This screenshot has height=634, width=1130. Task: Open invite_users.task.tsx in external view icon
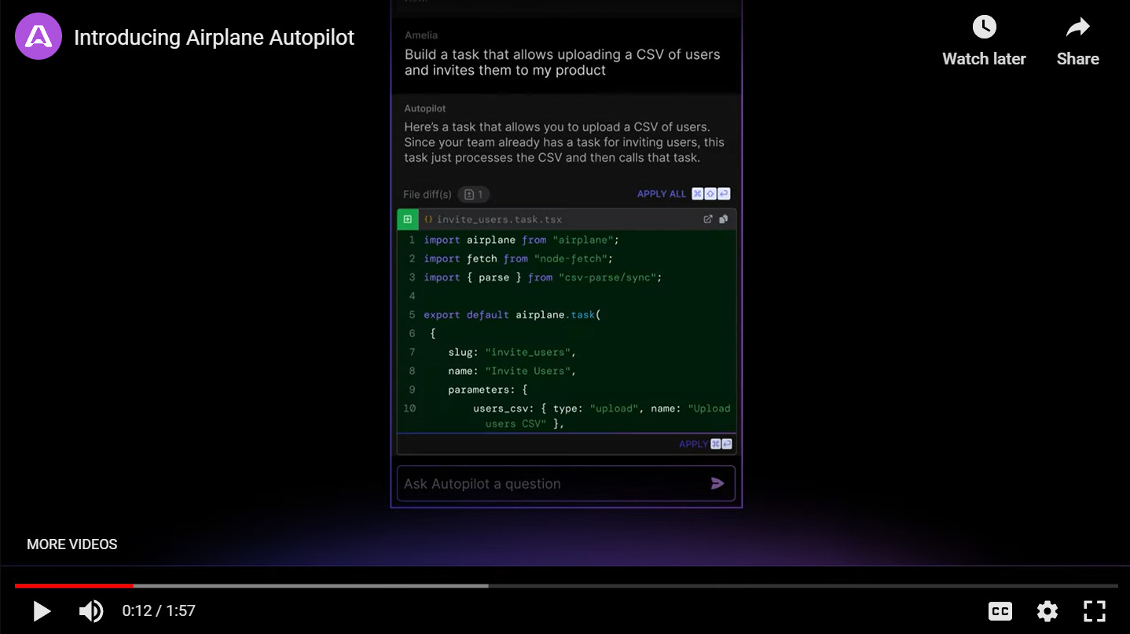[708, 219]
